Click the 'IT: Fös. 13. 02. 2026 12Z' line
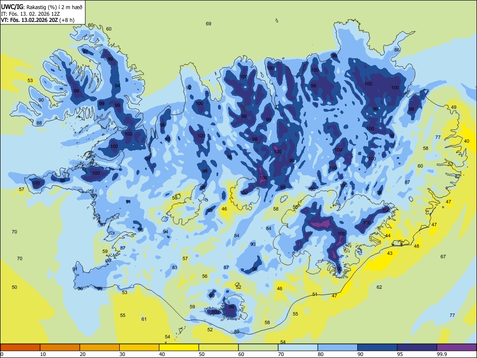Viewport: 477px width, 358px height. tap(30, 14)
